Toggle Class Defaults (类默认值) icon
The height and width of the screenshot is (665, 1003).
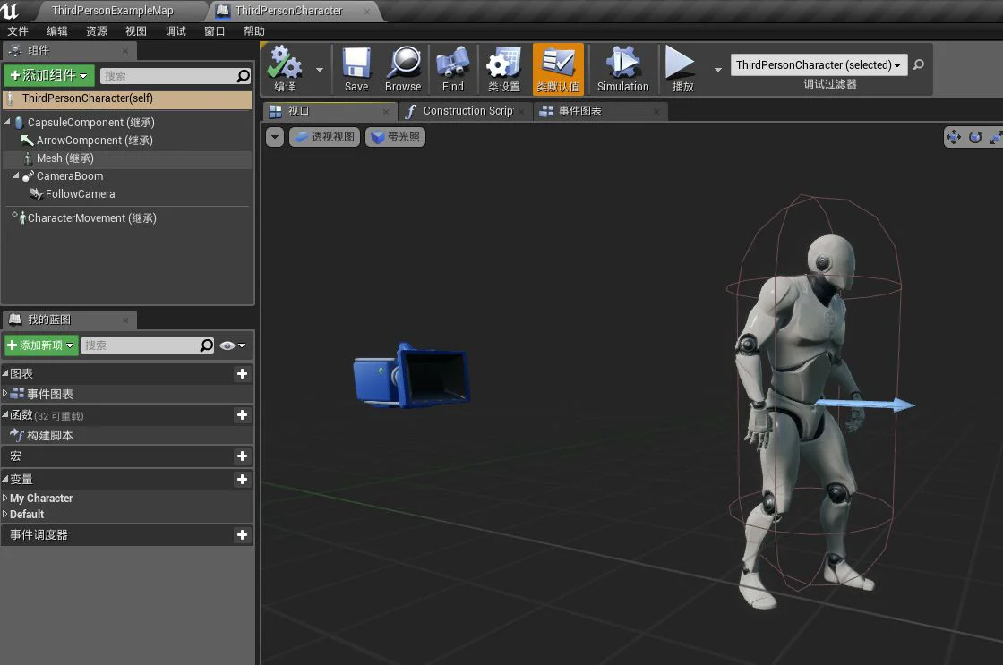pyautogui.click(x=558, y=69)
